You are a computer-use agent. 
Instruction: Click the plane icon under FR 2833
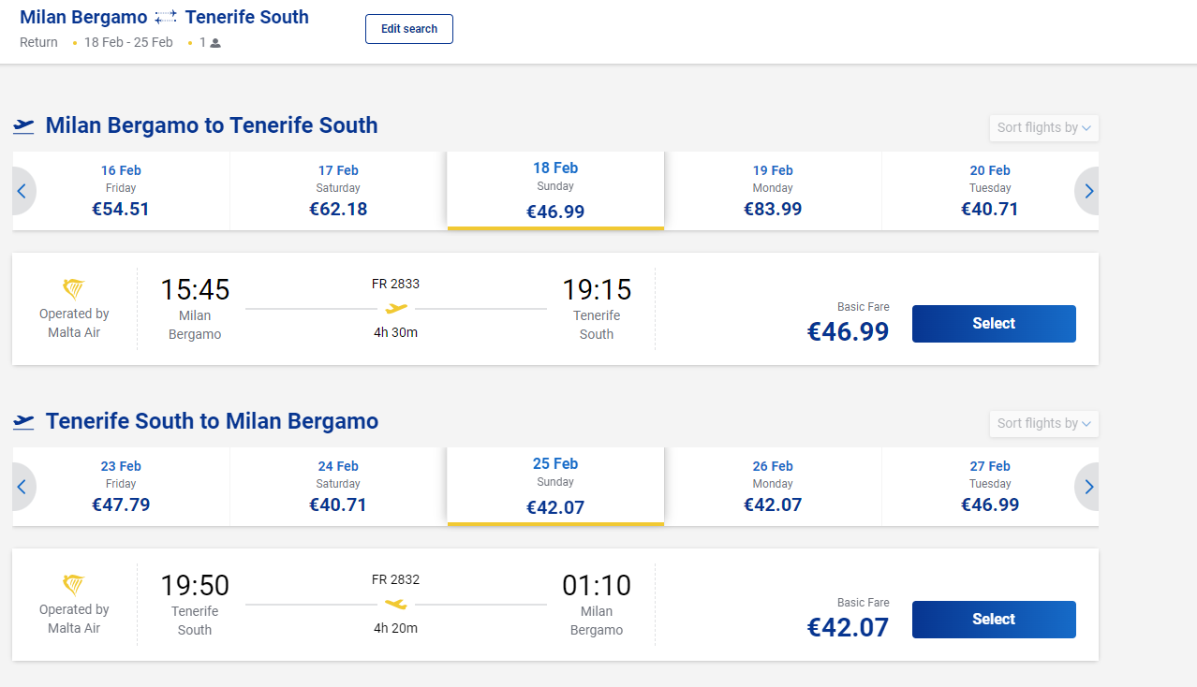[x=396, y=308]
